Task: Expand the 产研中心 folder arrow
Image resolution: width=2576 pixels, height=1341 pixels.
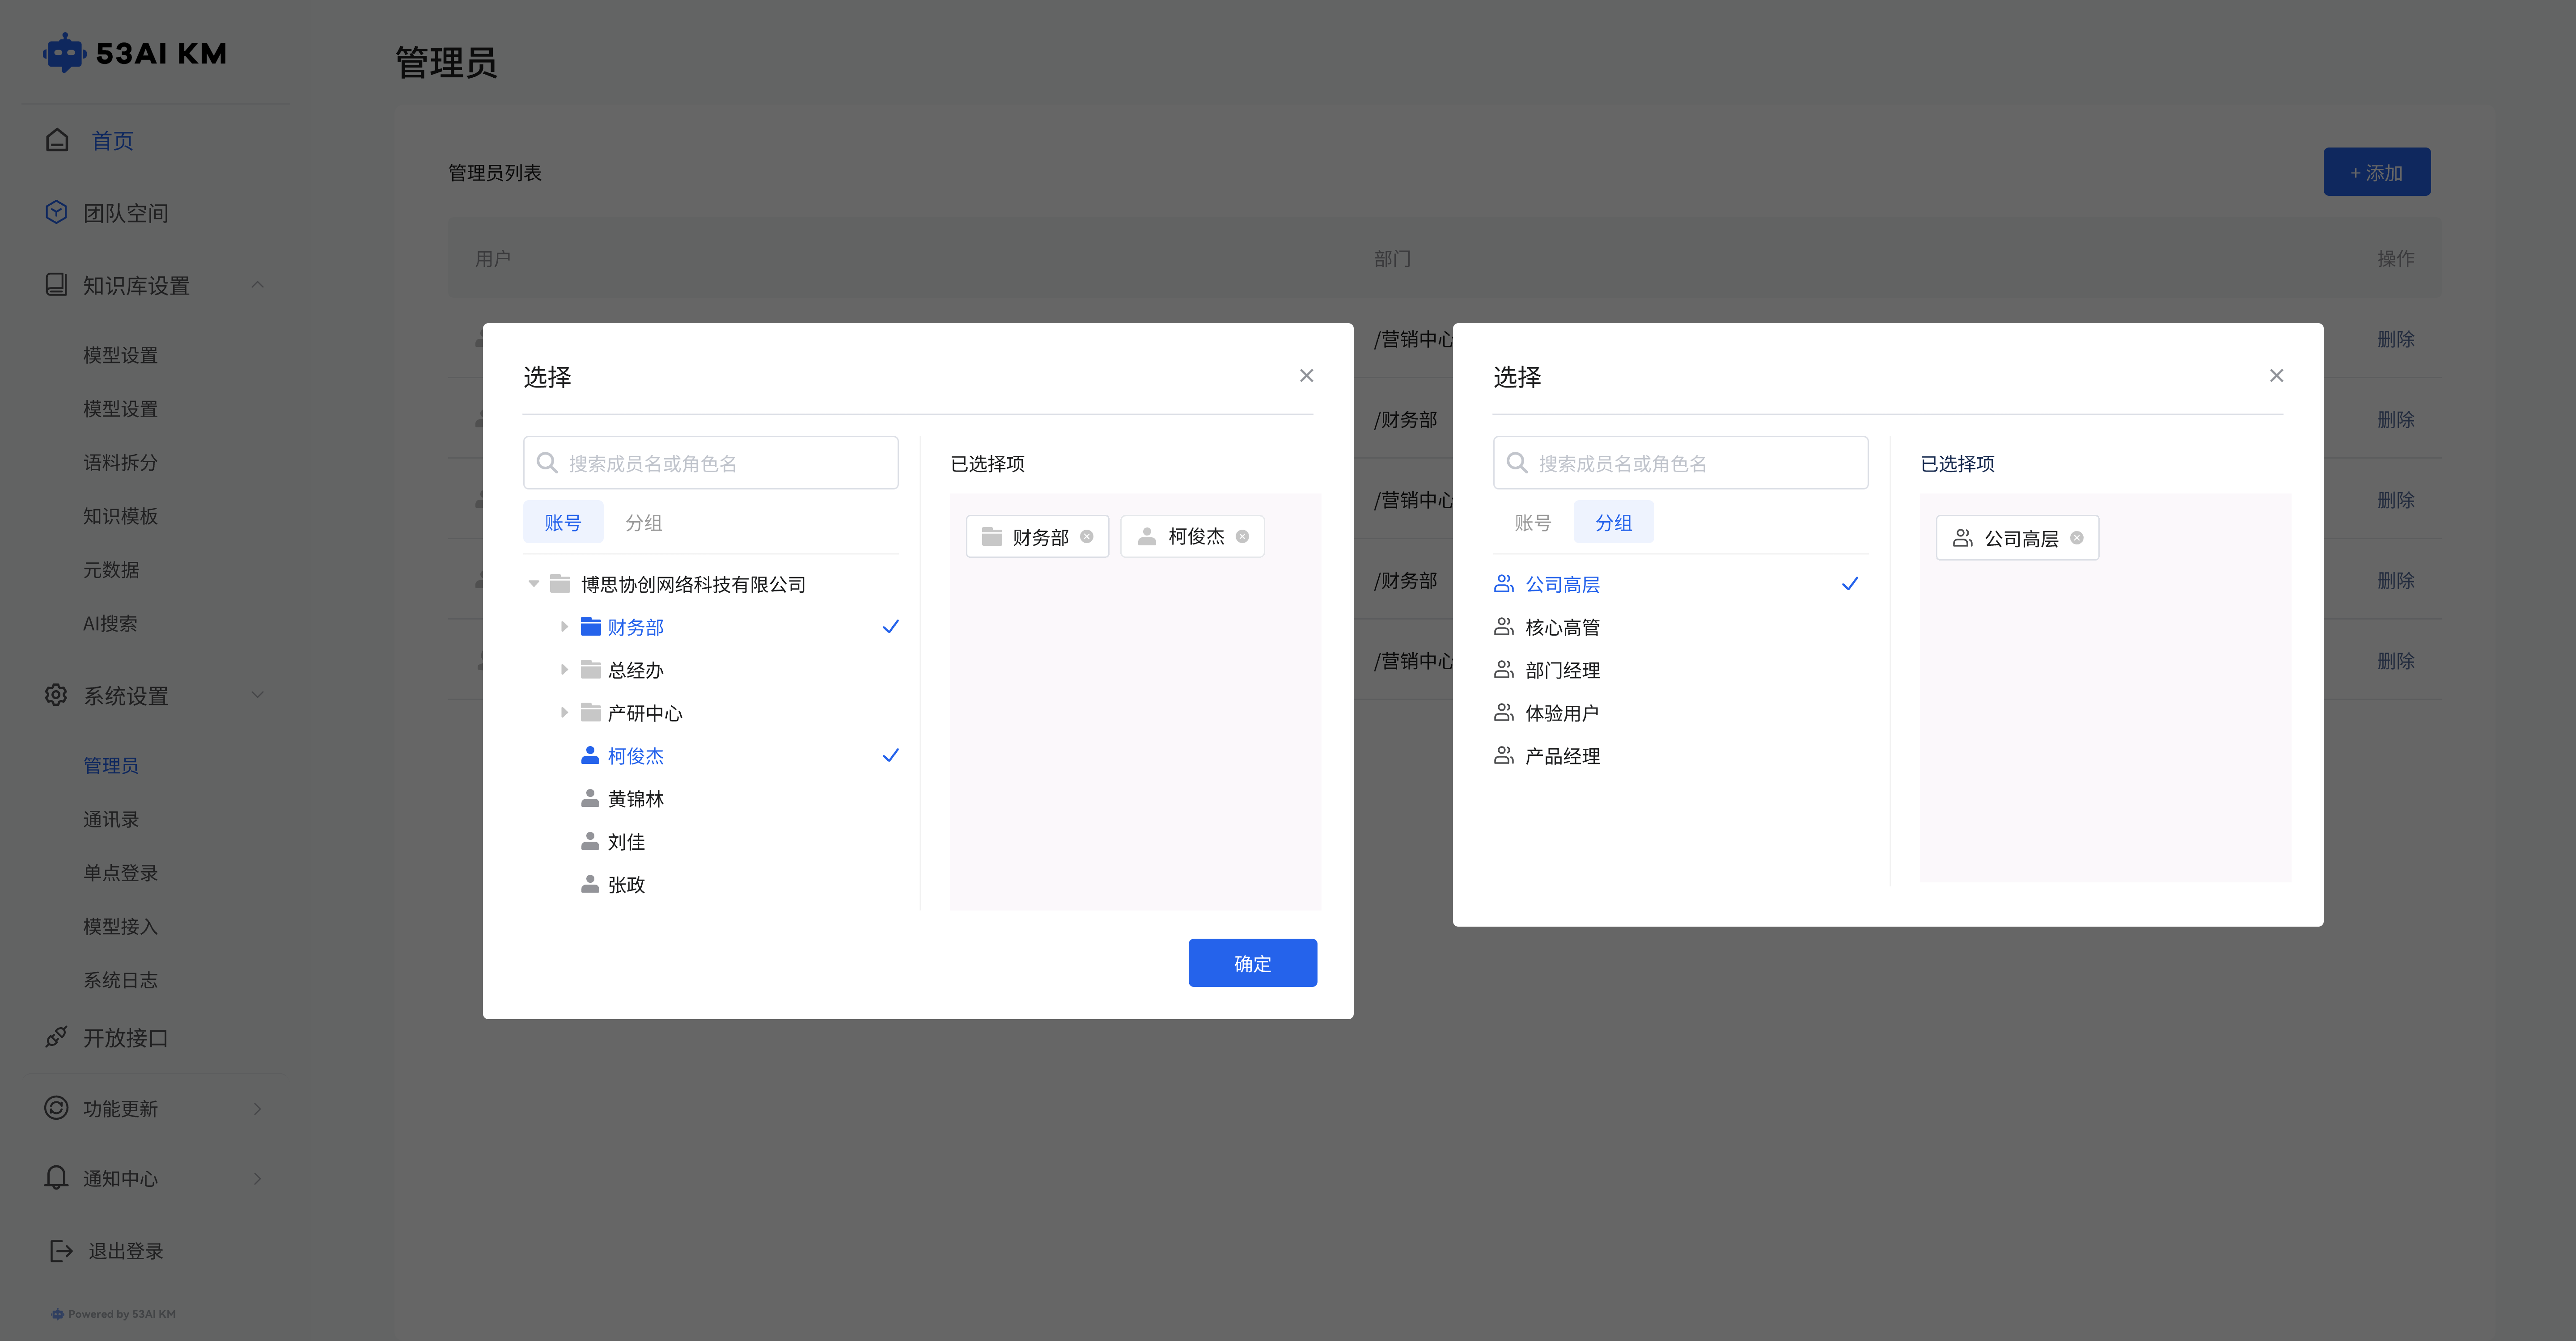Action: [x=564, y=713]
